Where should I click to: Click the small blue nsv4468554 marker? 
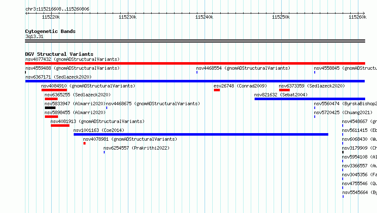tap(197, 72)
